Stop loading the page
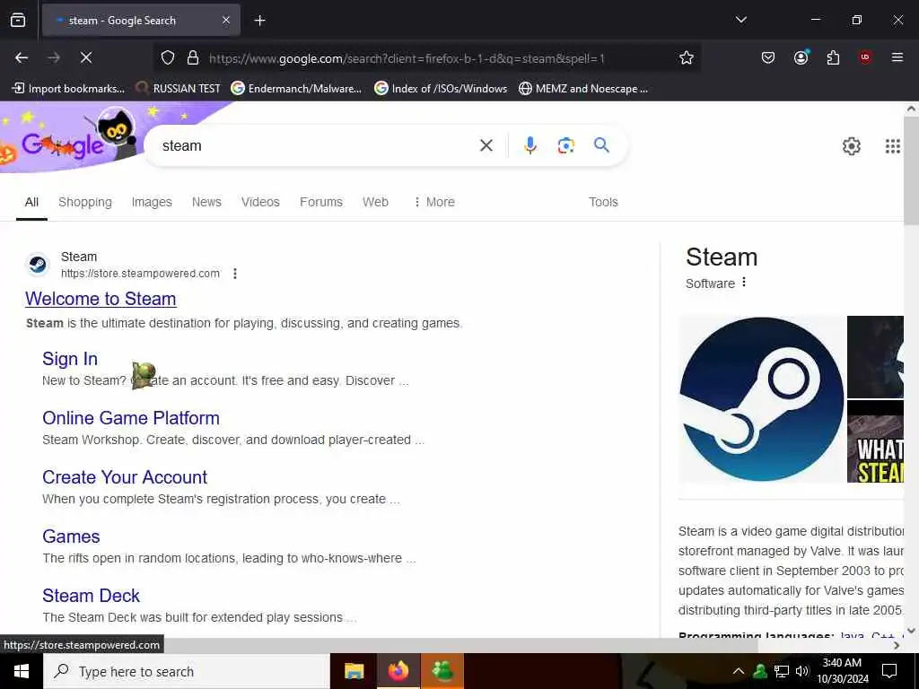The height and width of the screenshot is (689, 919). point(85,57)
